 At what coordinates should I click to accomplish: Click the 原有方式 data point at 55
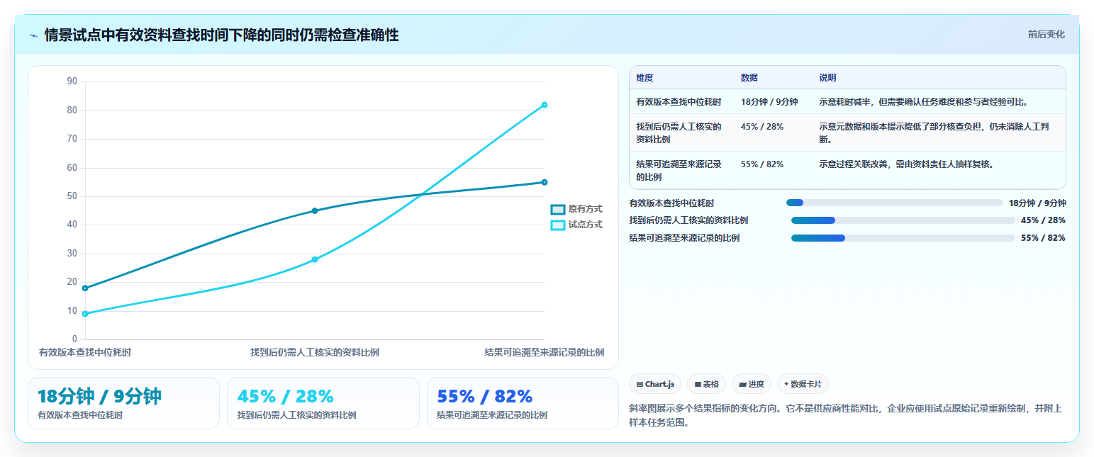click(x=545, y=182)
